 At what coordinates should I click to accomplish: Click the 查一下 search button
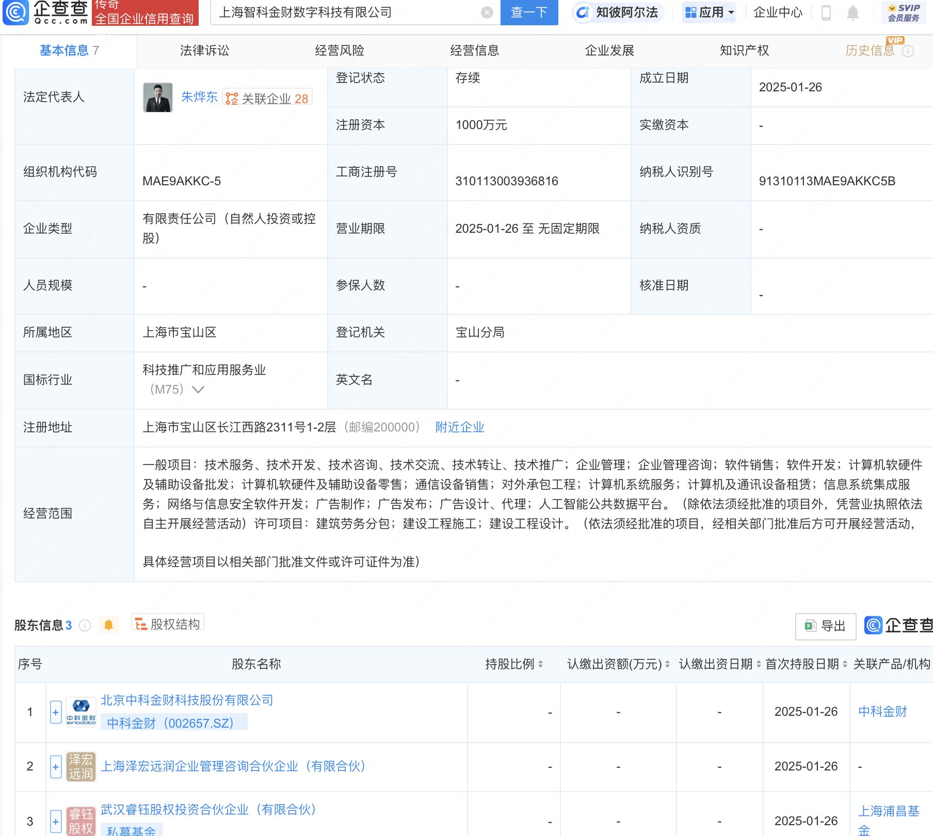pos(529,12)
